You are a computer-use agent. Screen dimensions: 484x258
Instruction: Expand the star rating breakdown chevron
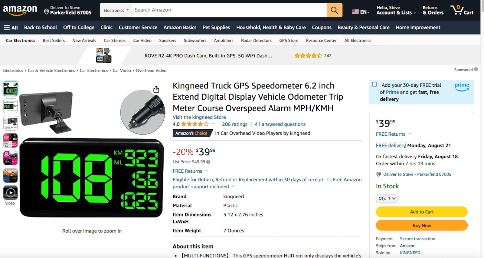point(213,124)
